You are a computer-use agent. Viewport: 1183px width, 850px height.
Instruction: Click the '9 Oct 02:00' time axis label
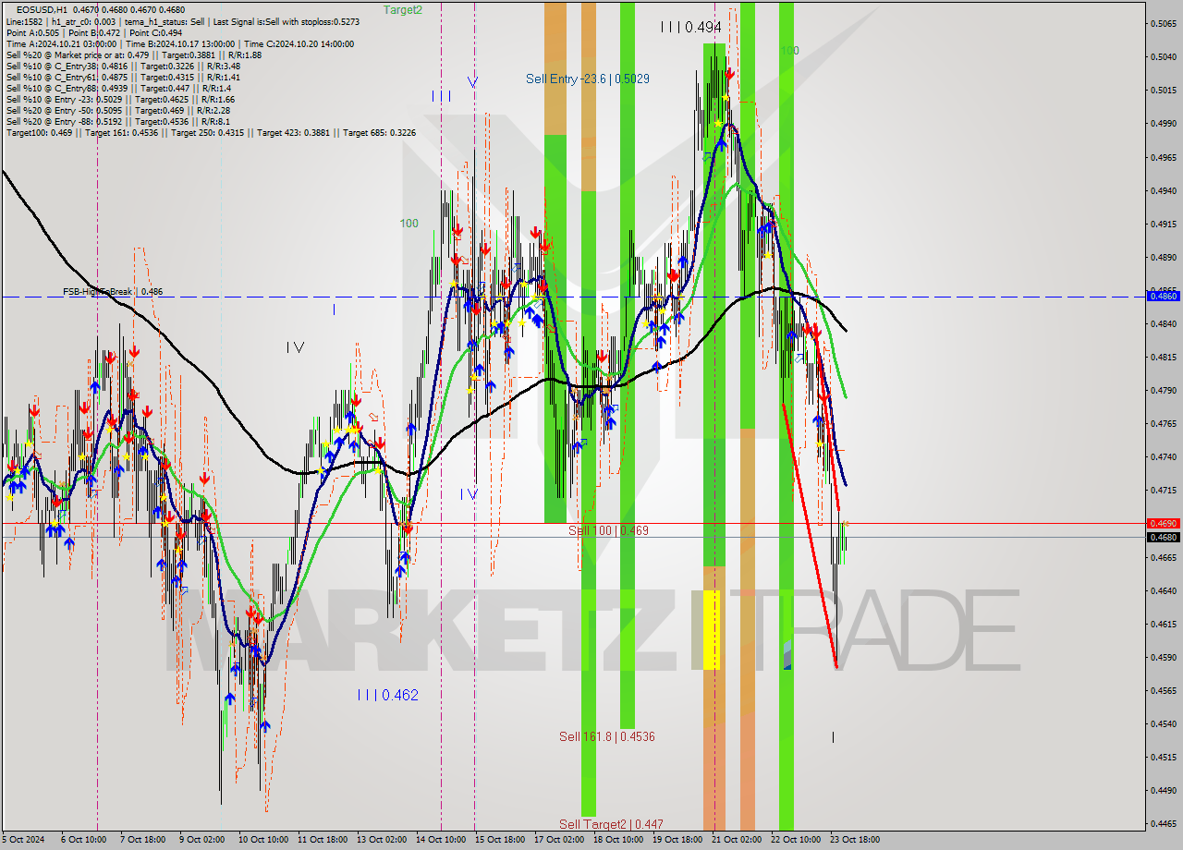coord(201,840)
